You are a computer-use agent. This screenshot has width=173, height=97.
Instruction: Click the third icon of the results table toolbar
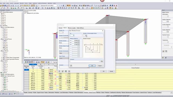30,62
